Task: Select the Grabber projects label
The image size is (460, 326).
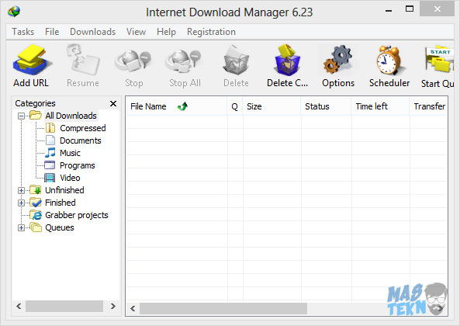Action: click(77, 215)
